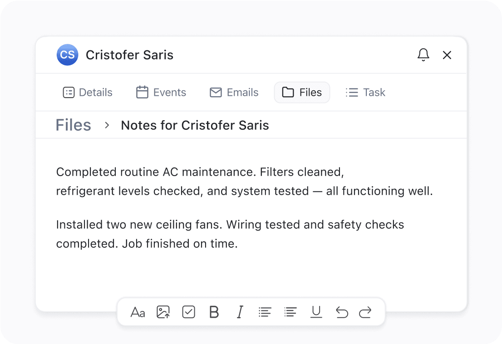The image size is (502, 344).
Task: Insert an image into the note
Action: tap(163, 312)
